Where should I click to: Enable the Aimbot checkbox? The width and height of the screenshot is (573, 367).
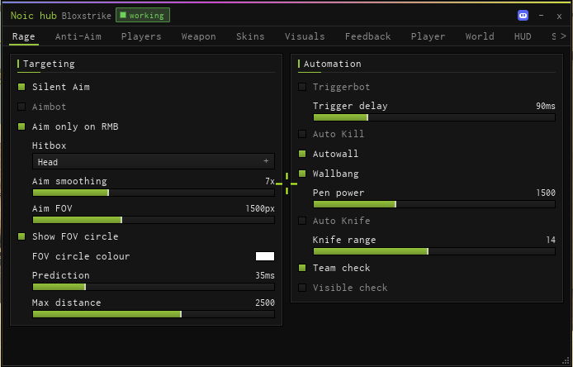click(x=21, y=107)
